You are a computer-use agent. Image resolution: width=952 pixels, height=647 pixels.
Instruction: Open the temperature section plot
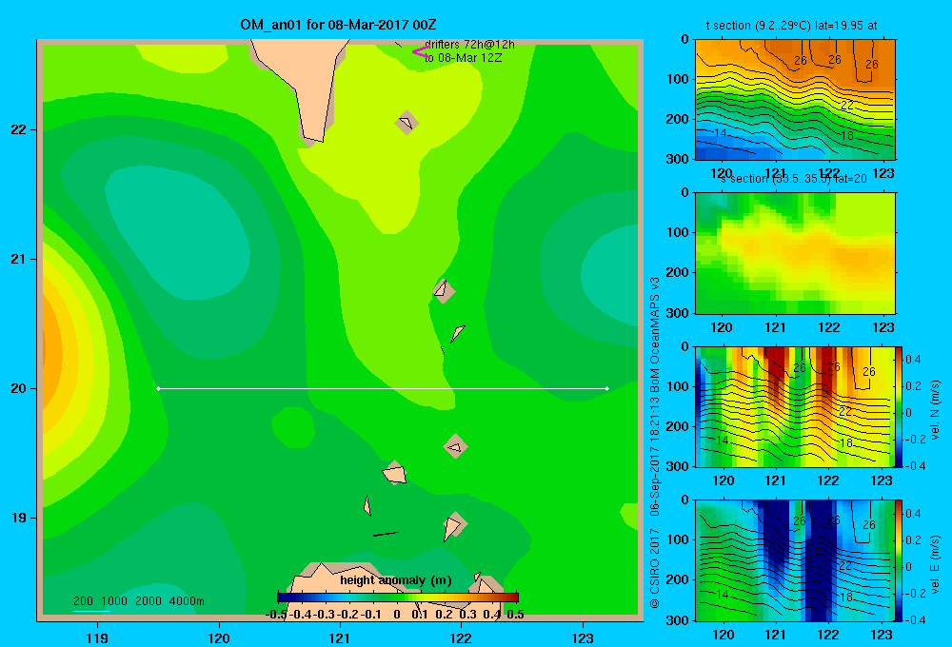[x=795, y=100]
